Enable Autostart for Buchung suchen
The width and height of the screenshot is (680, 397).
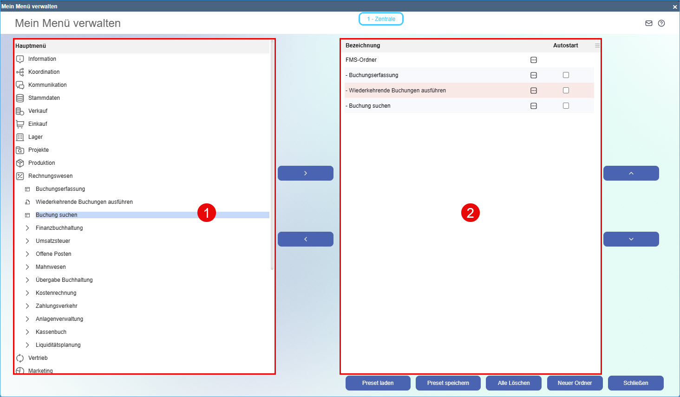[x=566, y=106]
